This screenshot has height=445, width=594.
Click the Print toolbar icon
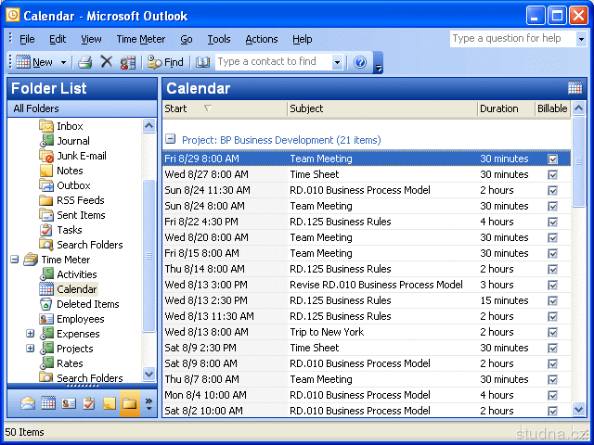84,62
